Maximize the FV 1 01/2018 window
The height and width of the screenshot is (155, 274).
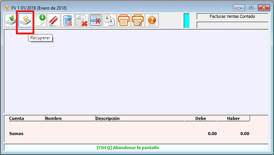point(251,8)
